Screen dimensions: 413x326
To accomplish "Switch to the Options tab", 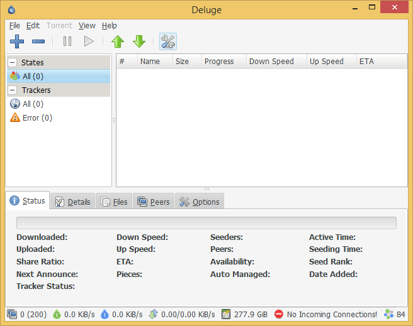I will tap(200, 202).
